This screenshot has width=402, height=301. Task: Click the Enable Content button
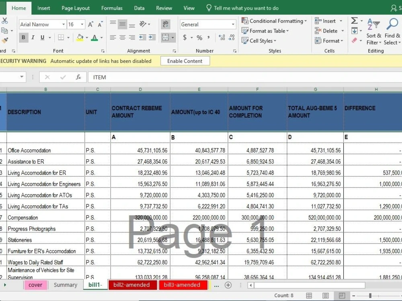185,61
